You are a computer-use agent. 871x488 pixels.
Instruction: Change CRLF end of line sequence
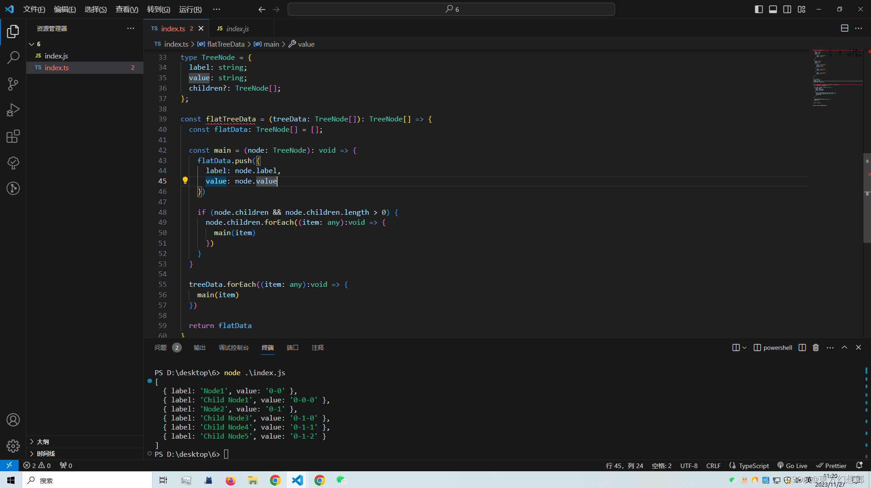point(713,466)
